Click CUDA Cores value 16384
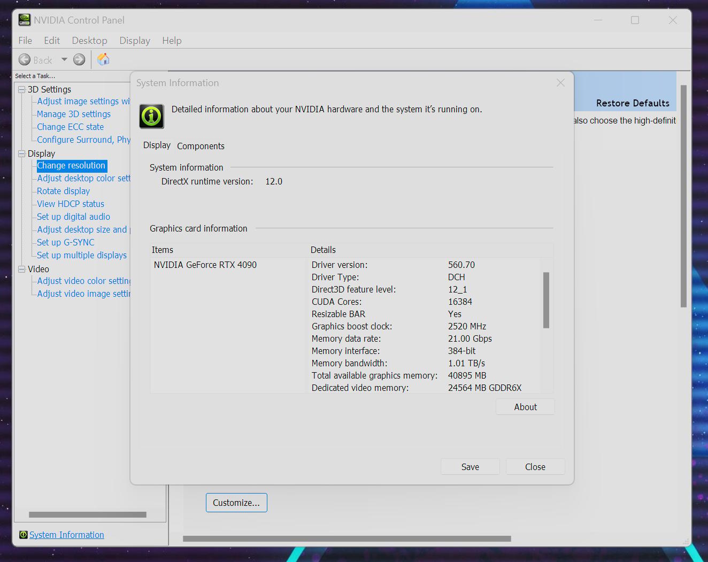The height and width of the screenshot is (562, 708). 460,302
